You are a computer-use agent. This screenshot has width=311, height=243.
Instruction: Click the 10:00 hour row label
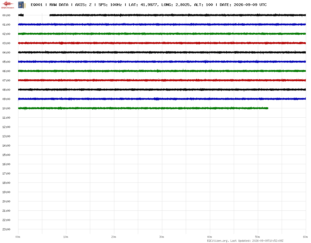6,108
